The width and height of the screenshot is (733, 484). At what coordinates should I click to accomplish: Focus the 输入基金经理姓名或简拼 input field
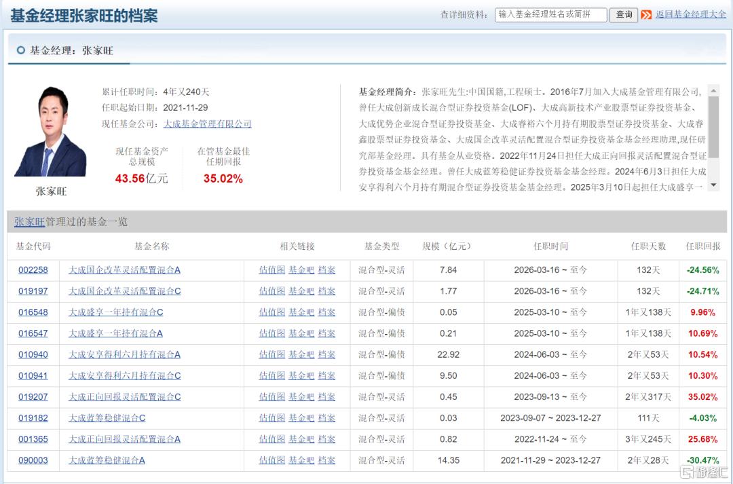pyautogui.click(x=550, y=15)
